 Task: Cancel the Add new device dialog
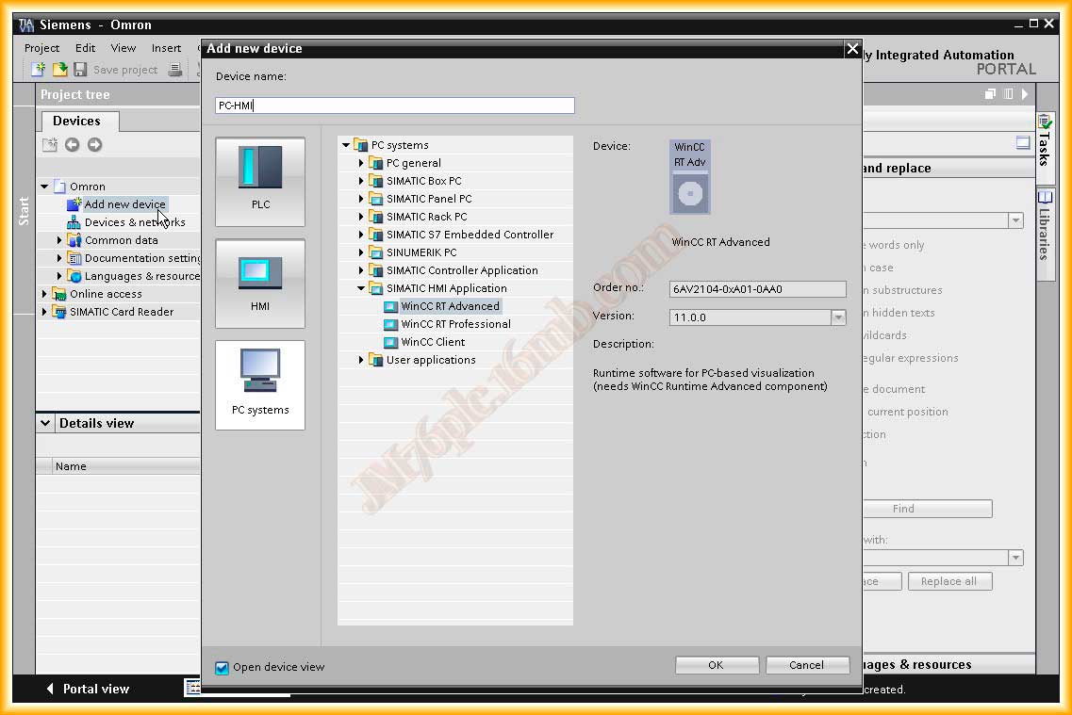(806, 665)
